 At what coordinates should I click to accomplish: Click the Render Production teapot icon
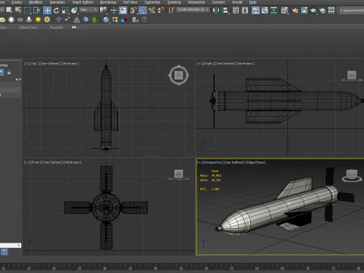coord(313,11)
